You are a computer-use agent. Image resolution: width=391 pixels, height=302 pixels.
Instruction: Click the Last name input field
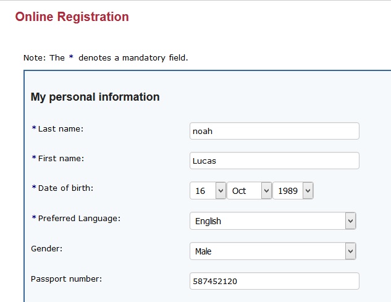tap(274, 131)
